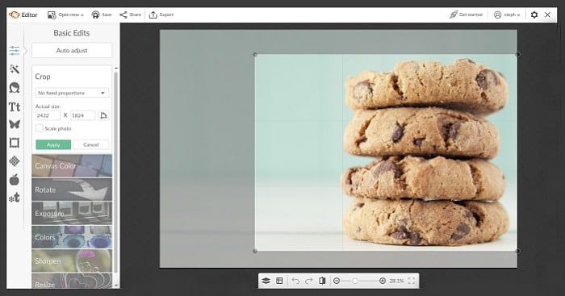The height and width of the screenshot is (296, 565).
Task: Click the PicMonkey Editor logo
Action: [x=23, y=15]
